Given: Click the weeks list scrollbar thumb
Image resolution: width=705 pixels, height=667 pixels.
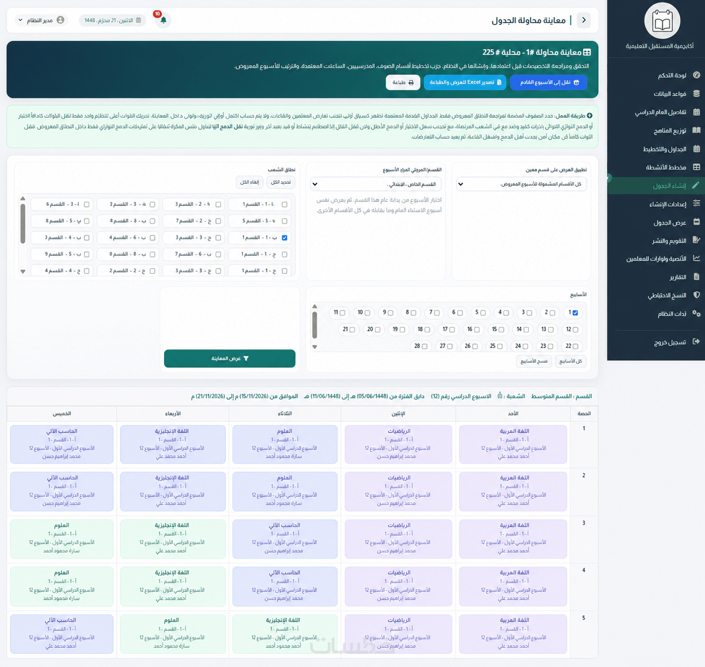Looking at the screenshot, I should point(314,325).
